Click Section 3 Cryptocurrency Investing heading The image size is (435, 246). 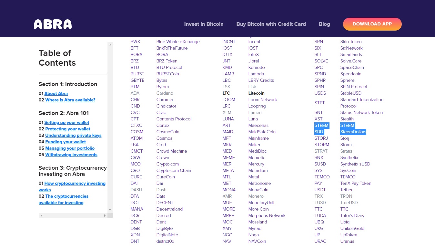click(73, 171)
